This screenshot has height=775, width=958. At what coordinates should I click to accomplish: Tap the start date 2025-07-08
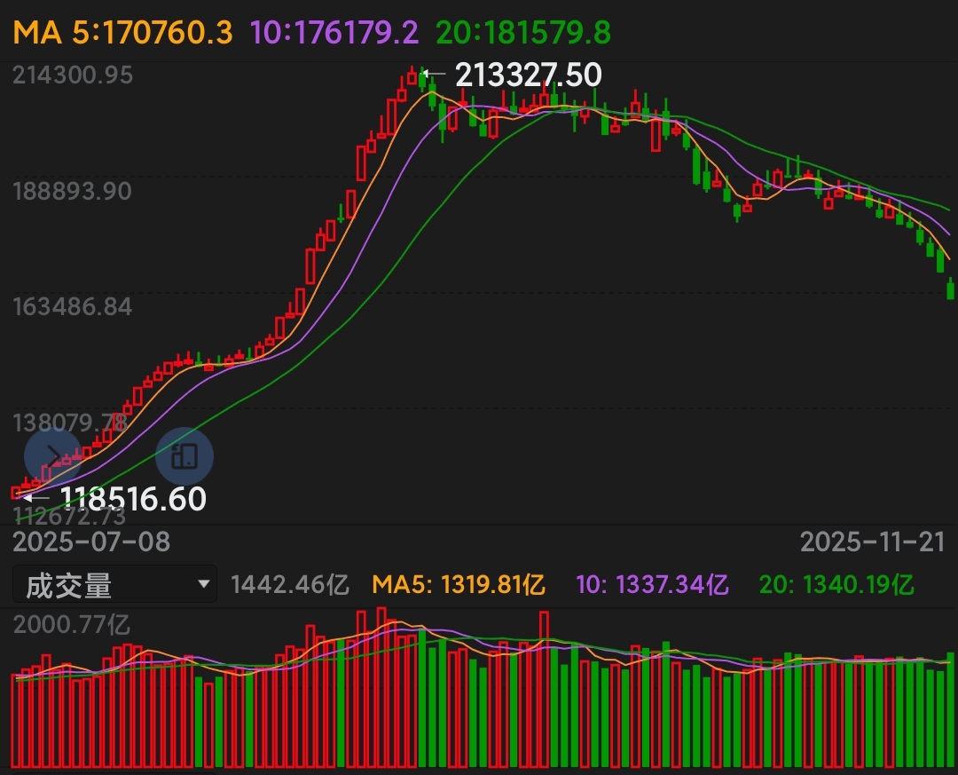tap(91, 542)
